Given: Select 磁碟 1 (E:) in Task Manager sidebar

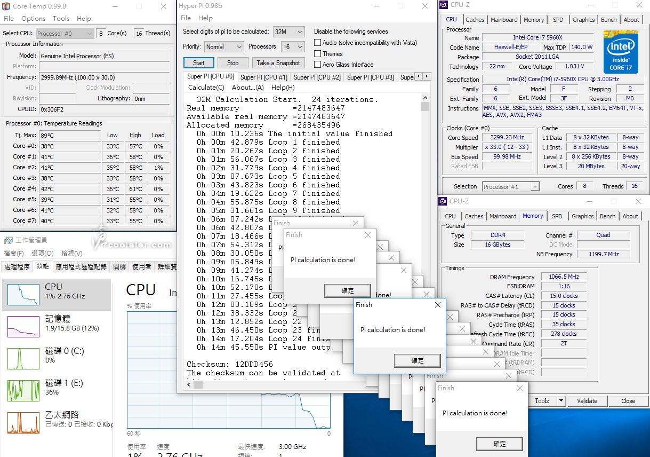Looking at the screenshot, I should point(57,390).
